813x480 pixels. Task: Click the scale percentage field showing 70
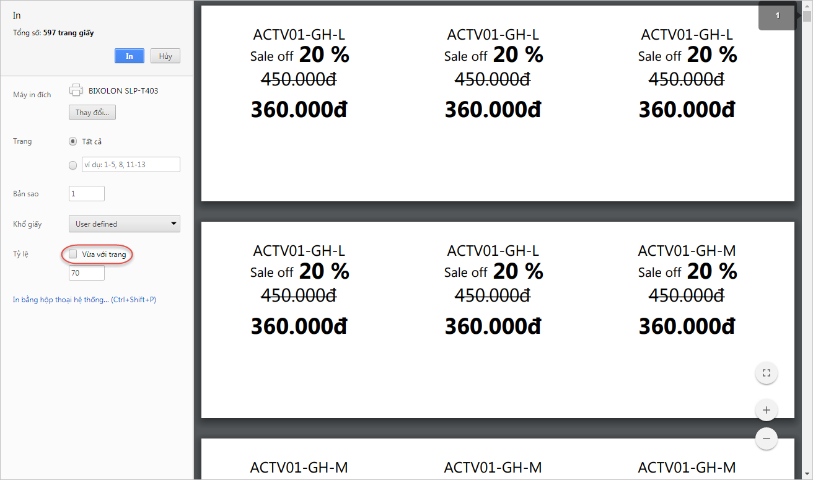(87, 273)
